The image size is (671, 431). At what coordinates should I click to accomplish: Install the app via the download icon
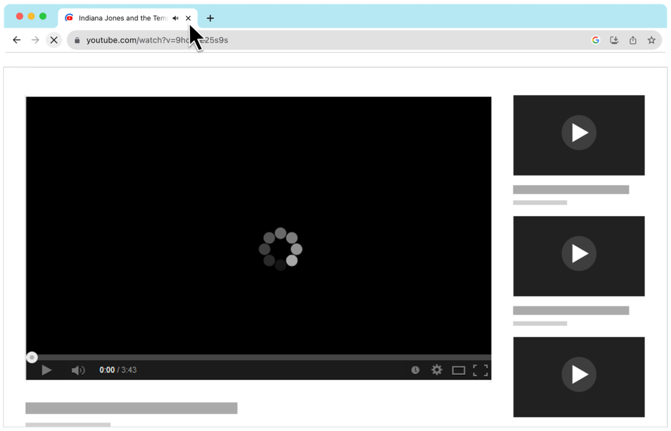coord(614,40)
